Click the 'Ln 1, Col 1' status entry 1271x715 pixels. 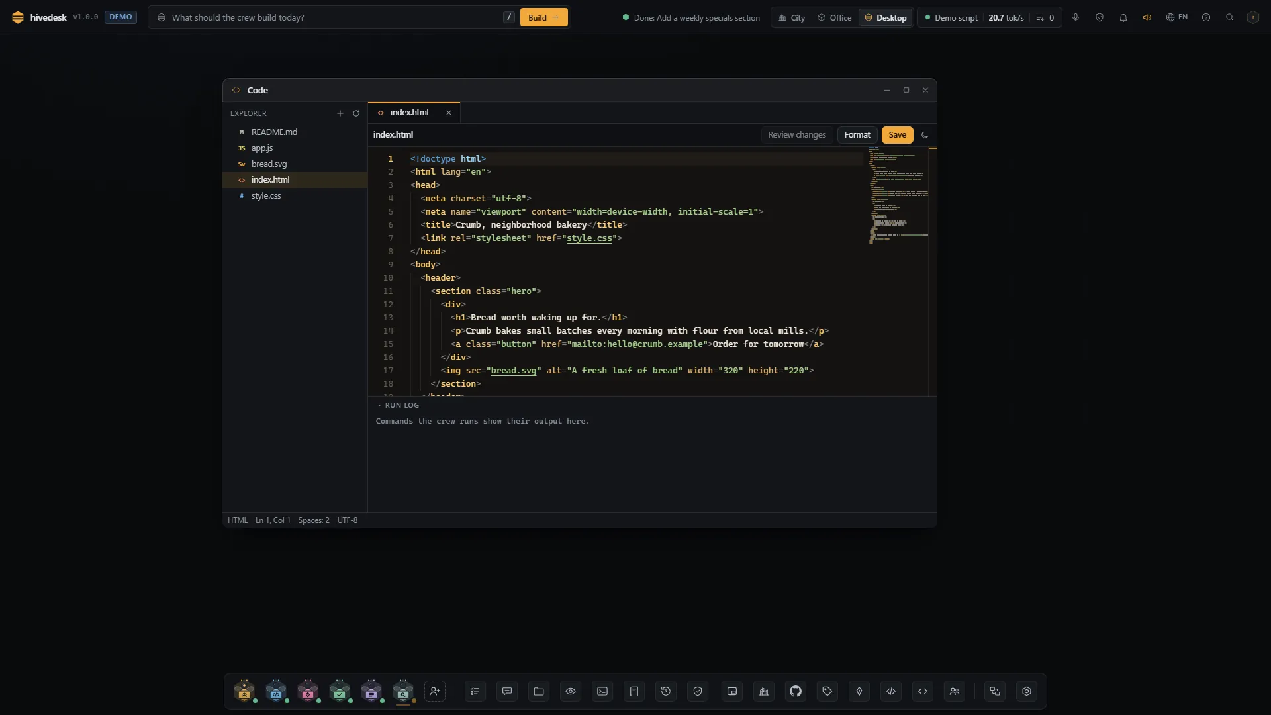click(273, 520)
